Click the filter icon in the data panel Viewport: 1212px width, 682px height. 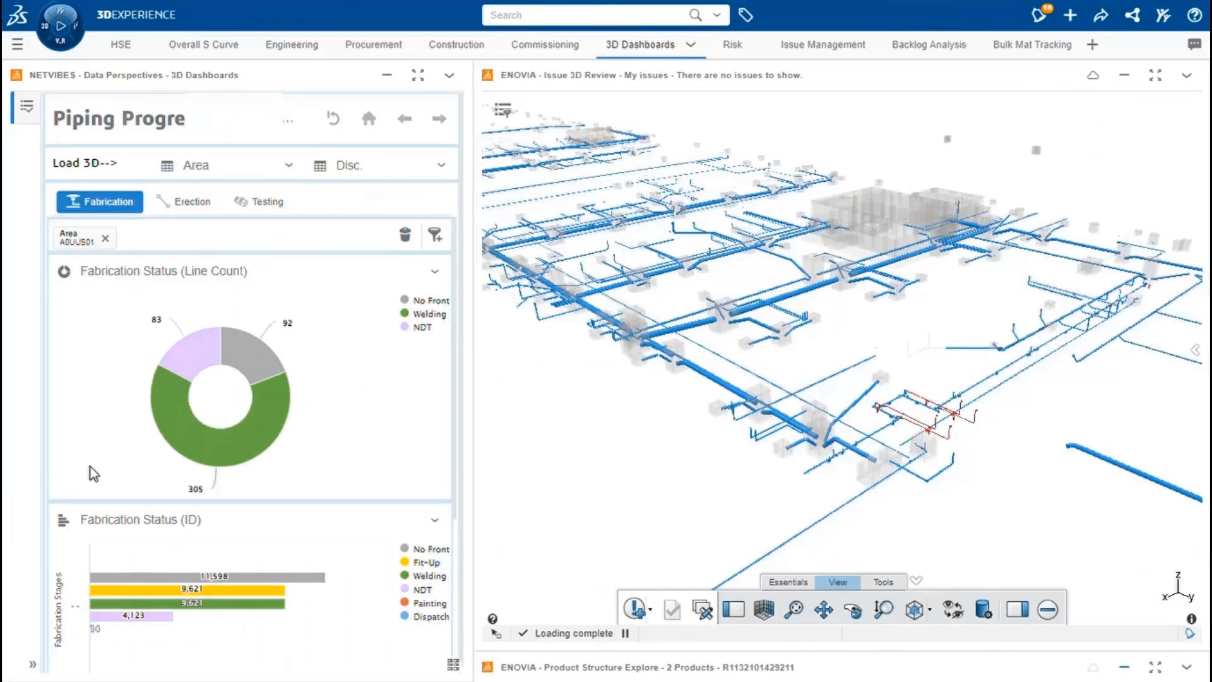(436, 234)
